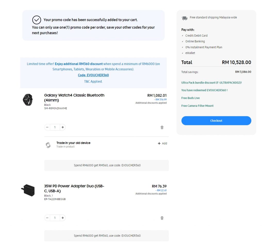
Task: Open 35W PD Power Adapter Duo title
Action: [74, 189]
